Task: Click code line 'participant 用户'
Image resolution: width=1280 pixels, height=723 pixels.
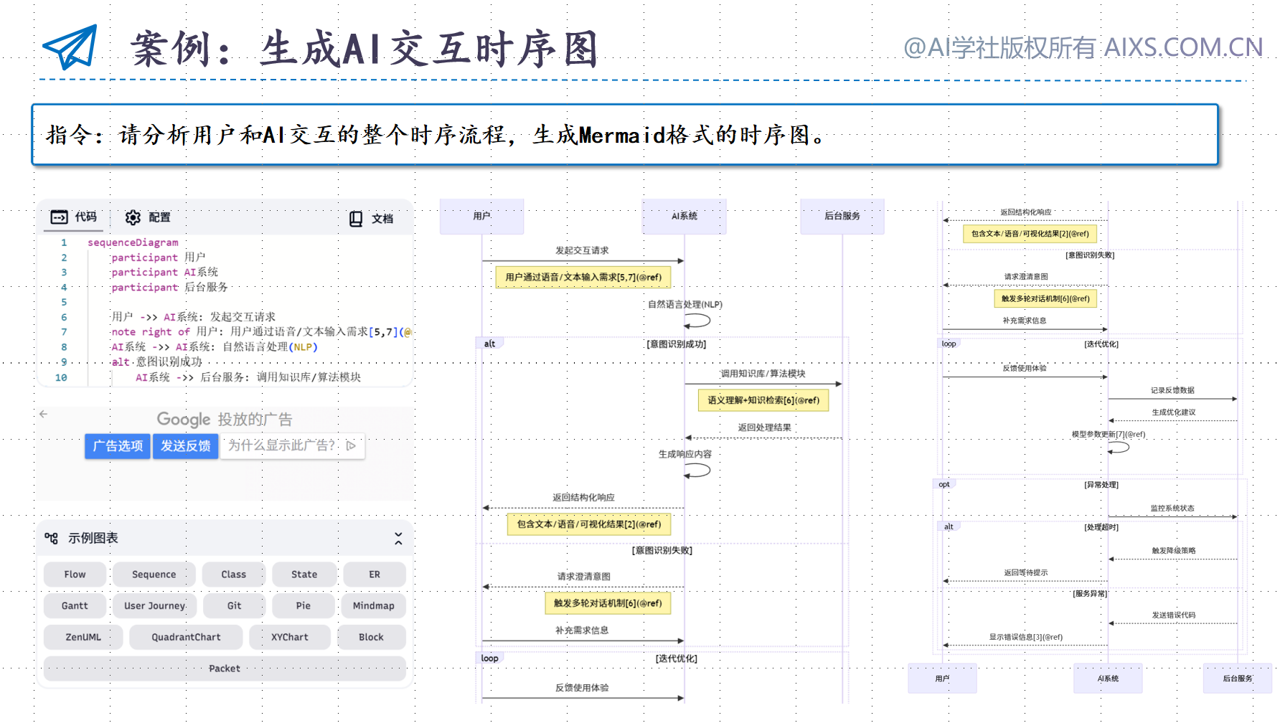Action: 159,257
